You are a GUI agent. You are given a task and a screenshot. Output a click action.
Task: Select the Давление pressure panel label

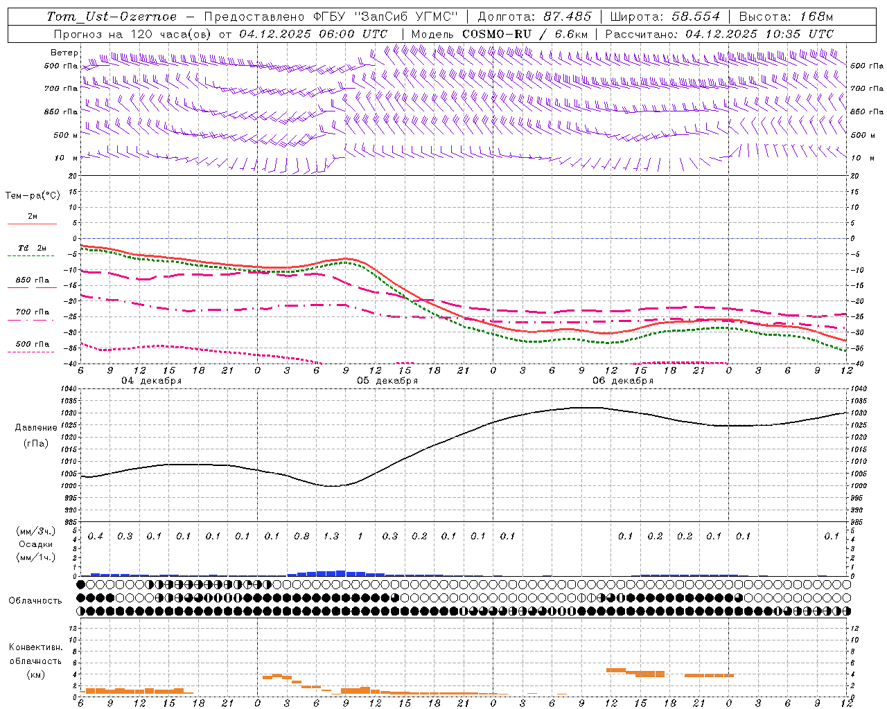click(x=36, y=428)
